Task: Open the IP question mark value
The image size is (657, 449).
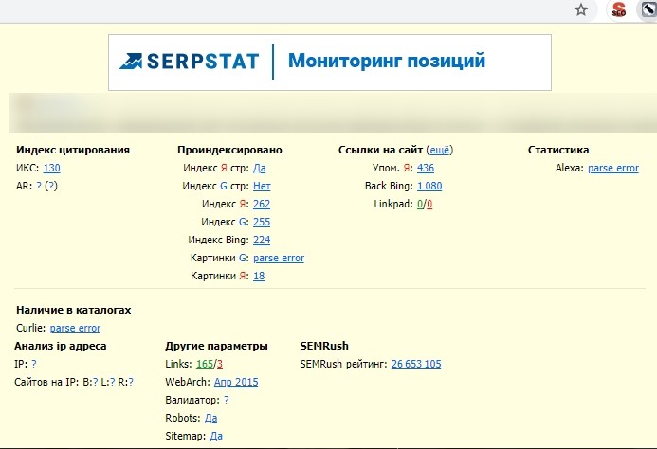Action: click(34, 364)
